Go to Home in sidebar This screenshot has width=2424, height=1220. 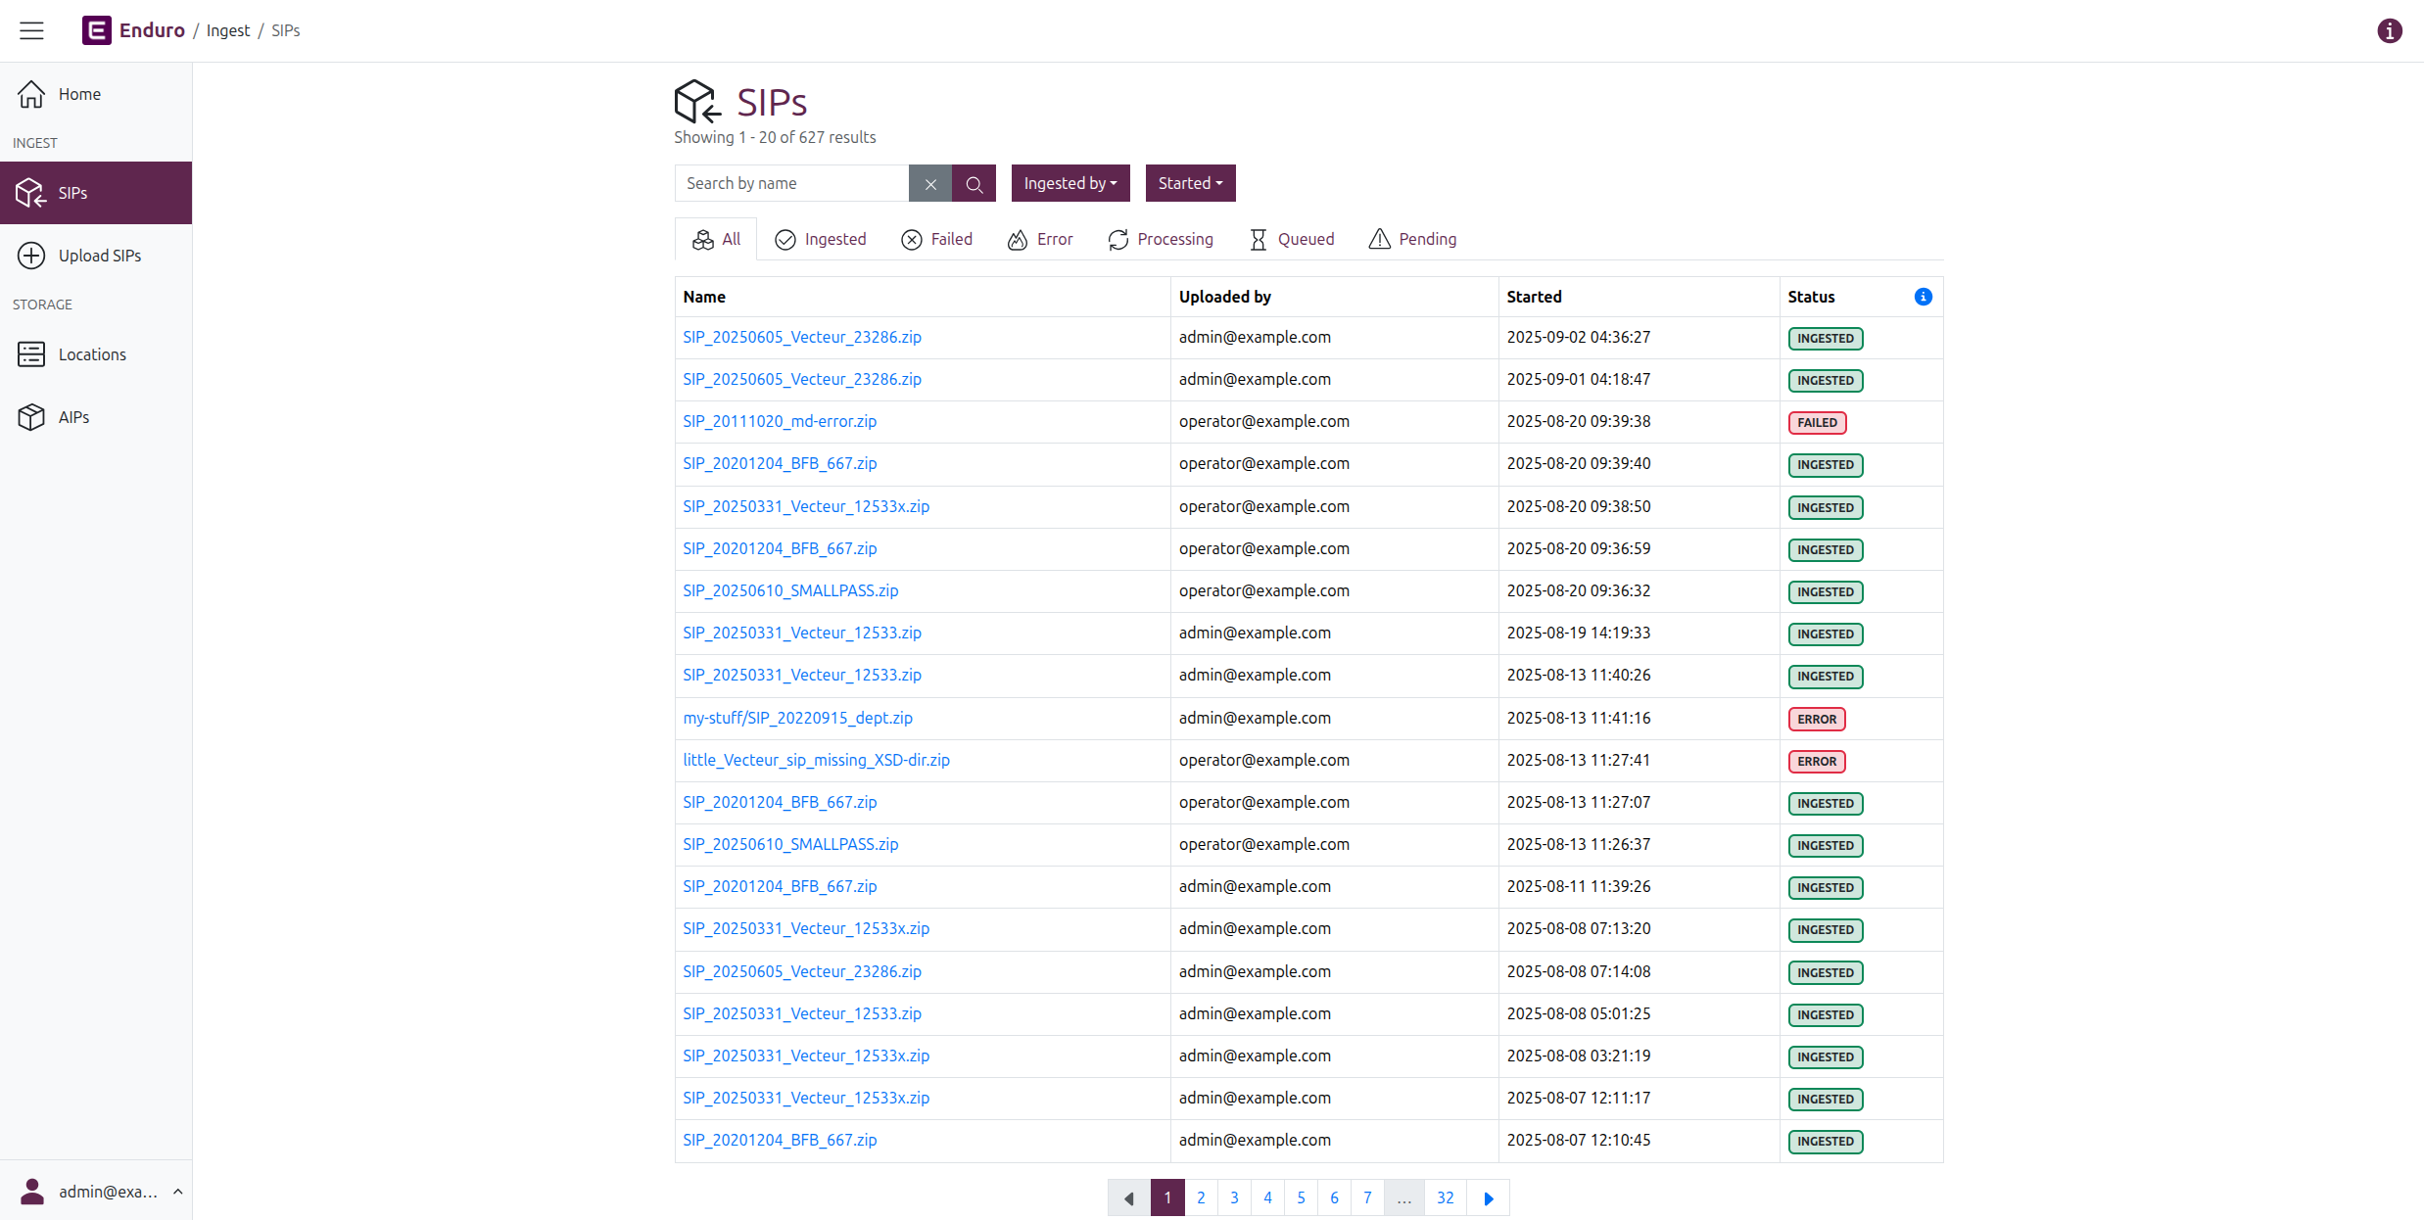pyautogui.click(x=96, y=94)
